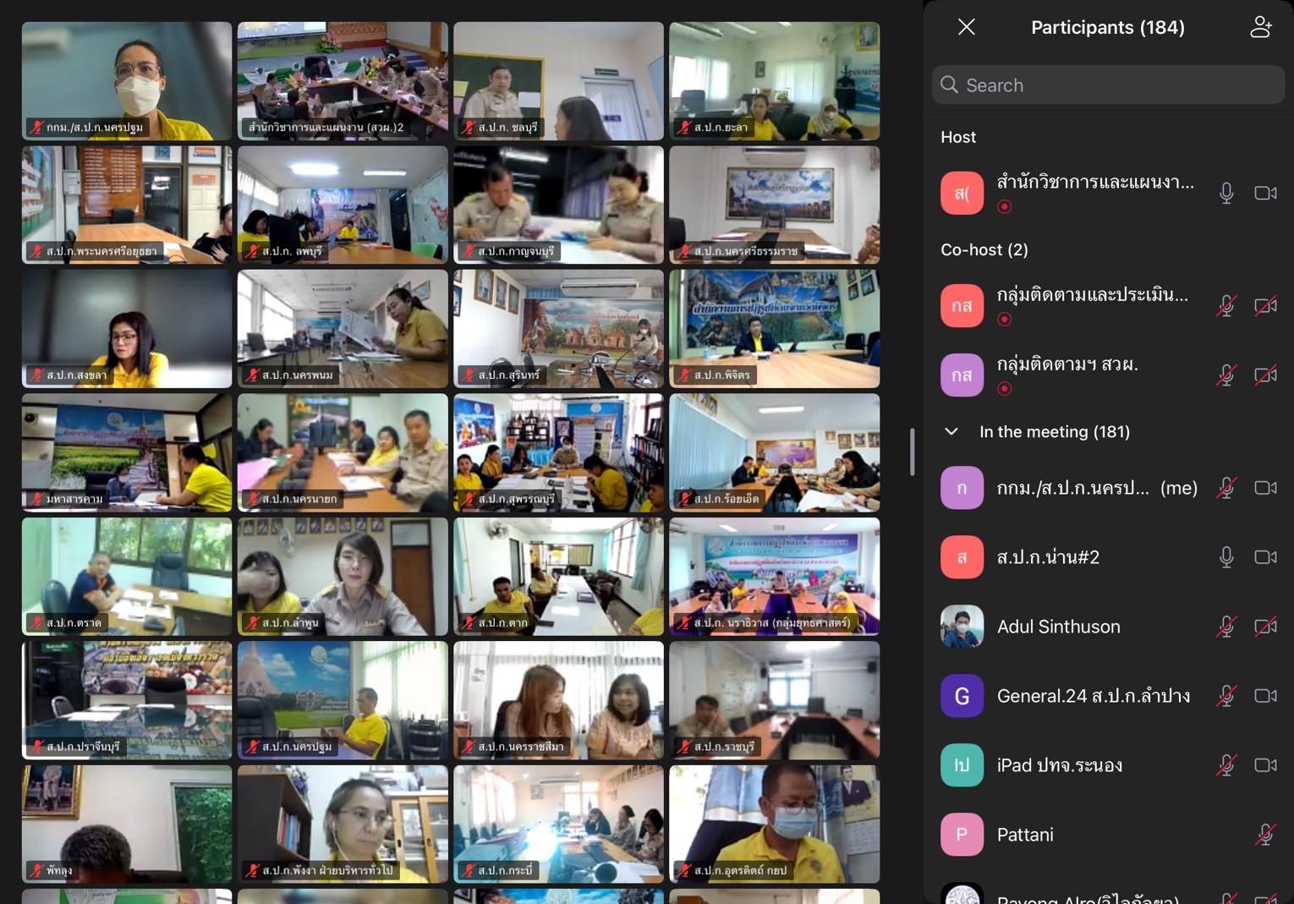The width and height of the screenshot is (1294, 904).
Task: Open the iPad ปทจ.ระนอง participant entry
Action: [x=1108, y=765]
